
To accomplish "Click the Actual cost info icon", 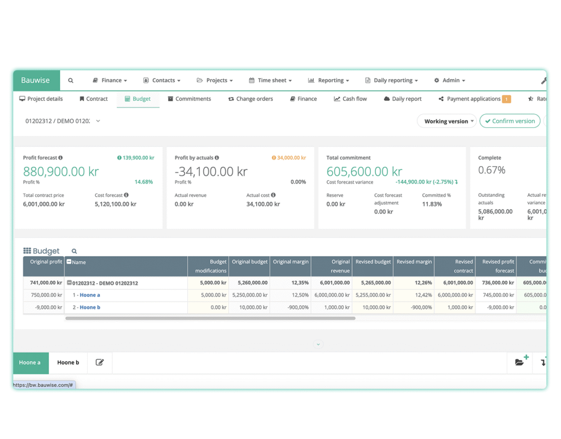I will coord(273,195).
